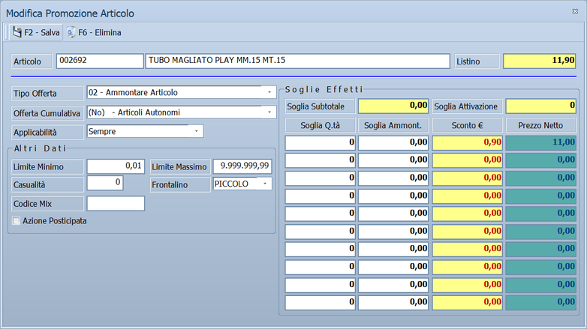This screenshot has height=329, width=587.
Task: Click the Casualità label
Action: pyautogui.click(x=47, y=184)
